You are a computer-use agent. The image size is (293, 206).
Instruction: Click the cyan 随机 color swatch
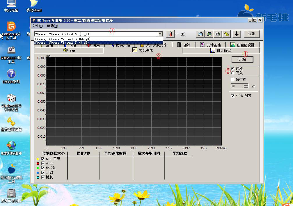[38, 177]
